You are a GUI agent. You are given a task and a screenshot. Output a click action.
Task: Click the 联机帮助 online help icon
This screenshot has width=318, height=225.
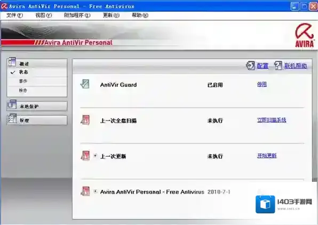[x=278, y=66]
